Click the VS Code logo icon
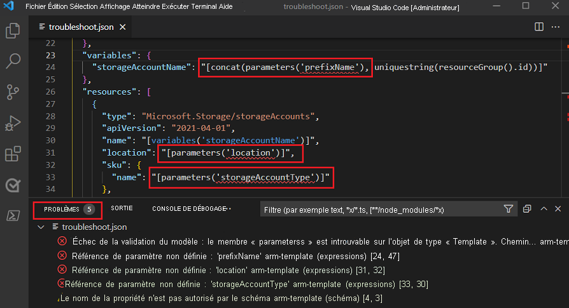This screenshot has width=569, height=308. tap(9, 6)
